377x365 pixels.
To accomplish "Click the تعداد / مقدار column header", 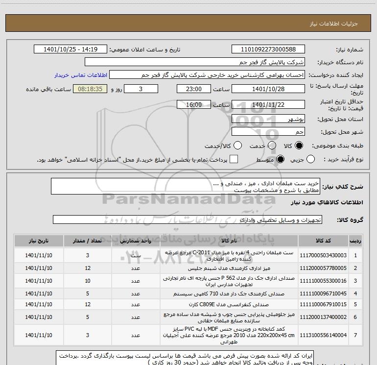I will tap(88, 241).
